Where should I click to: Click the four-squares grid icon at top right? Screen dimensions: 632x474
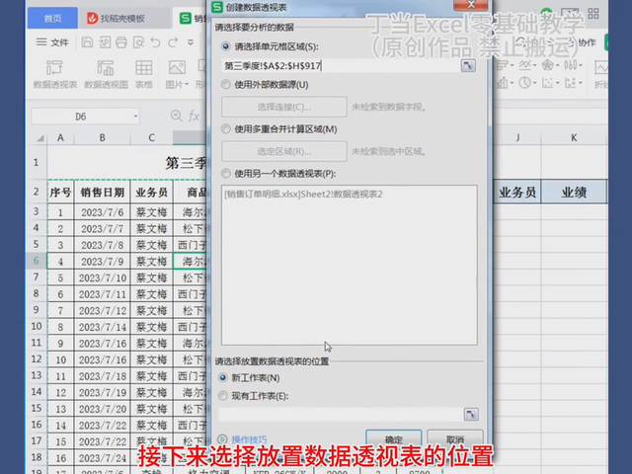pos(593,14)
